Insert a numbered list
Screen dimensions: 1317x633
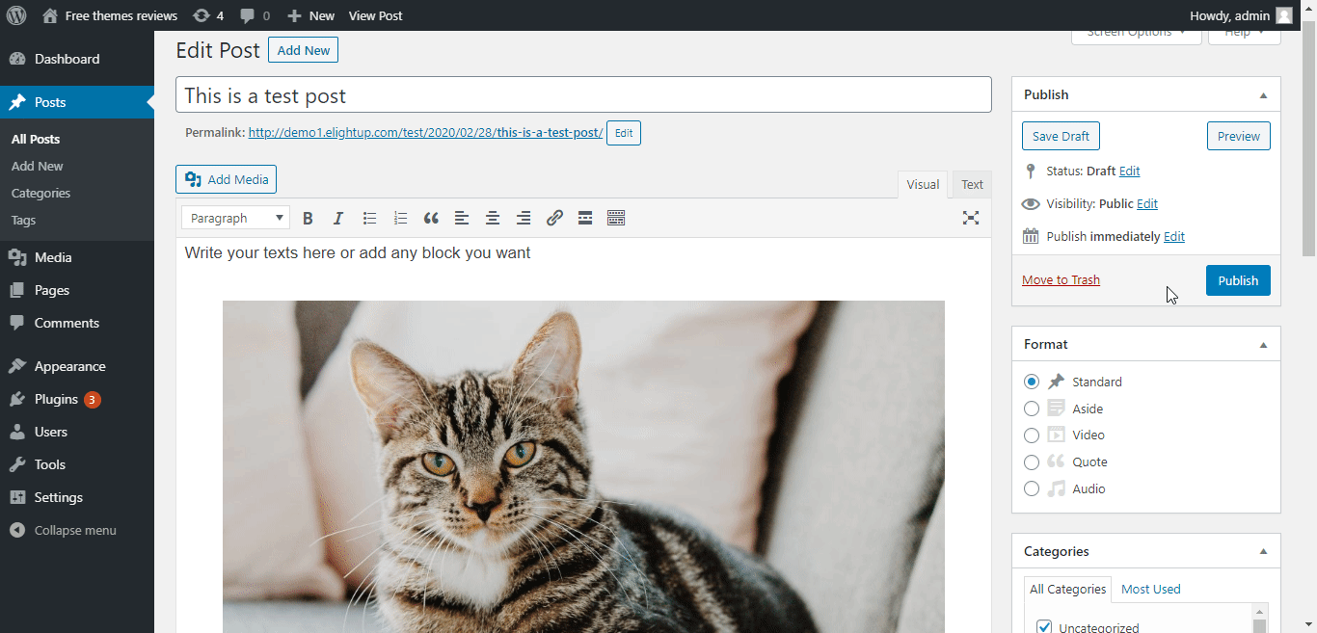click(x=400, y=218)
